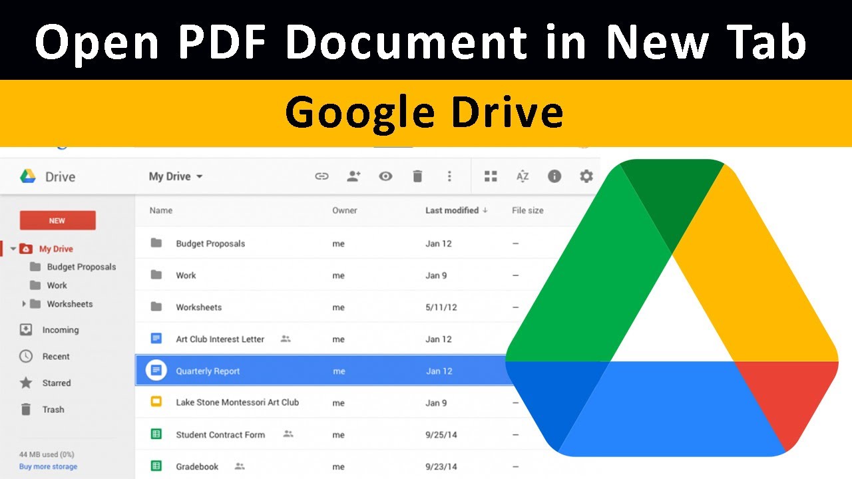Click the Lake Stone Montessori slides icon
The image size is (852, 479).
click(x=156, y=402)
